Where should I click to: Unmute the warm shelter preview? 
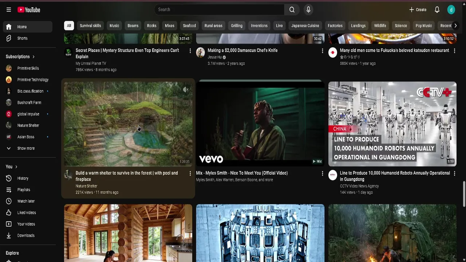(x=186, y=90)
